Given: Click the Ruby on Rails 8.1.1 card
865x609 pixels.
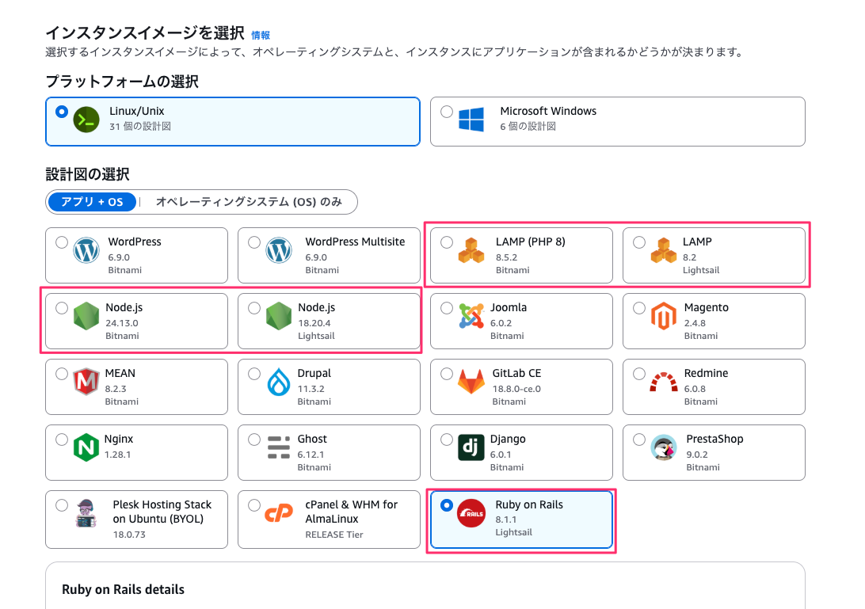Looking at the screenshot, I should [521, 520].
